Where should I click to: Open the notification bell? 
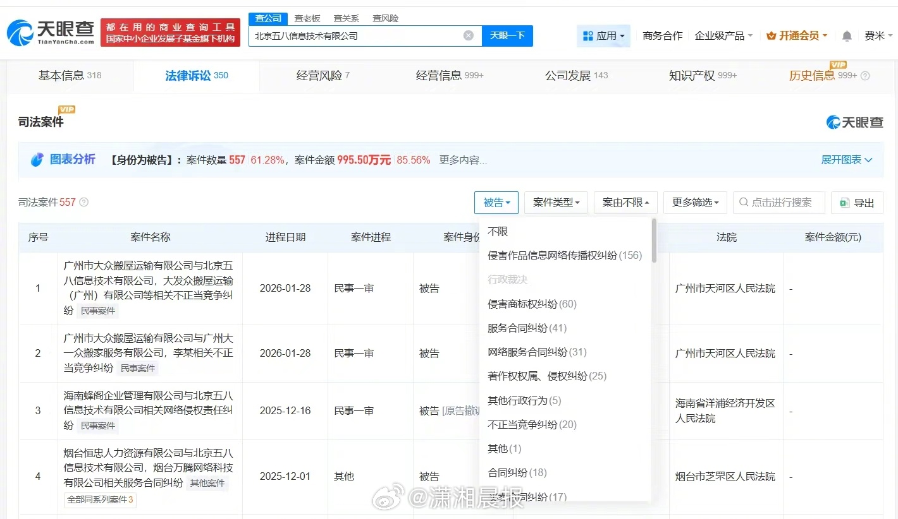[x=847, y=36]
